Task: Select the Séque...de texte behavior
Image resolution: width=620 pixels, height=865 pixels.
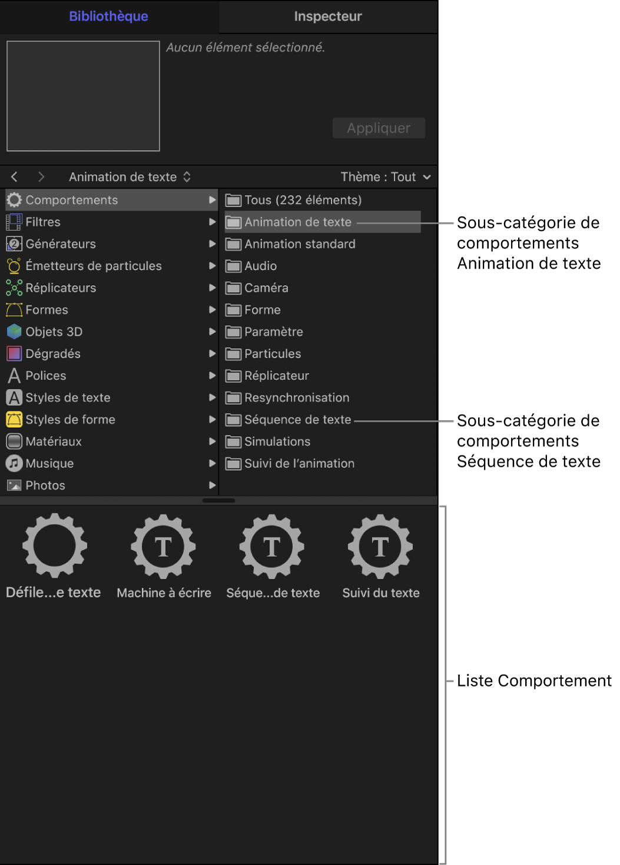Action: [x=273, y=557]
